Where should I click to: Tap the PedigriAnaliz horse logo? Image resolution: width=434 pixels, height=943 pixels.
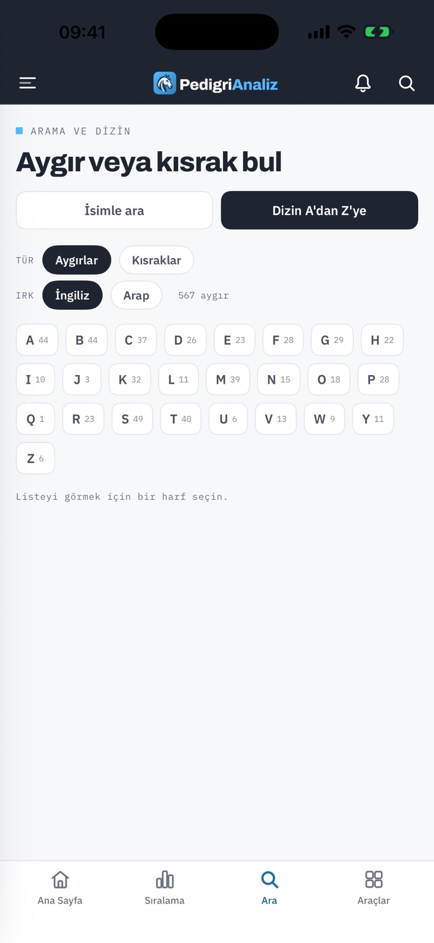pos(165,83)
